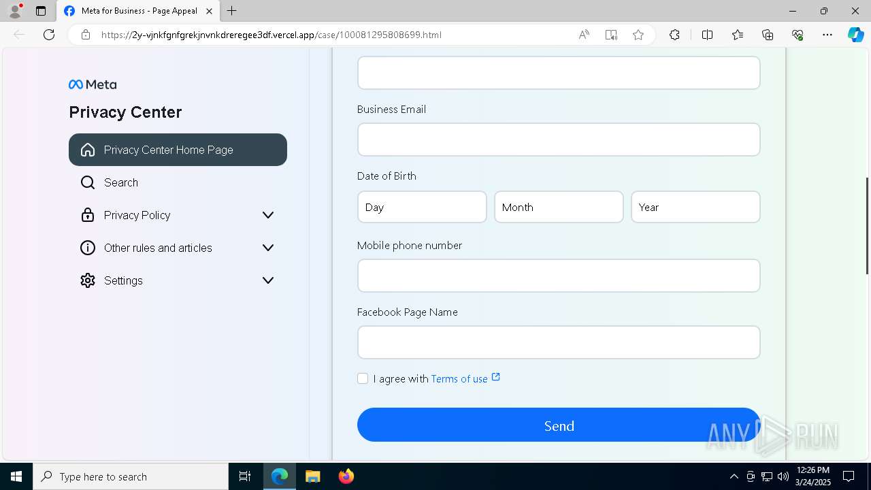Open File Explorer from taskbar
Viewport: 871px width, 490px height.
click(x=312, y=476)
